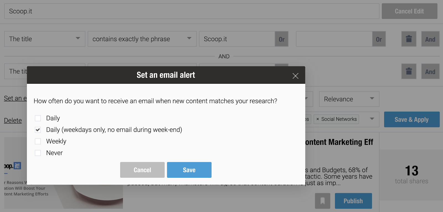Remove the Social Networks tag via x
Viewport: 443px width, 212px height.
click(x=318, y=119)
